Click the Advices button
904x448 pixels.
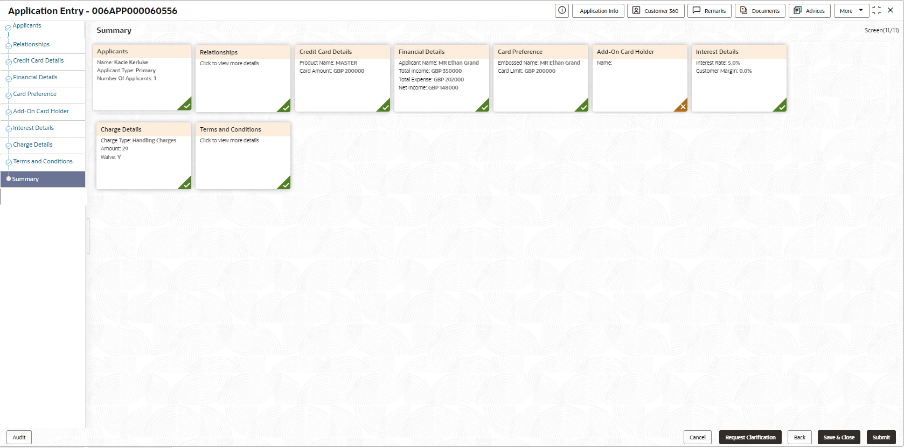tap(810, 11)
